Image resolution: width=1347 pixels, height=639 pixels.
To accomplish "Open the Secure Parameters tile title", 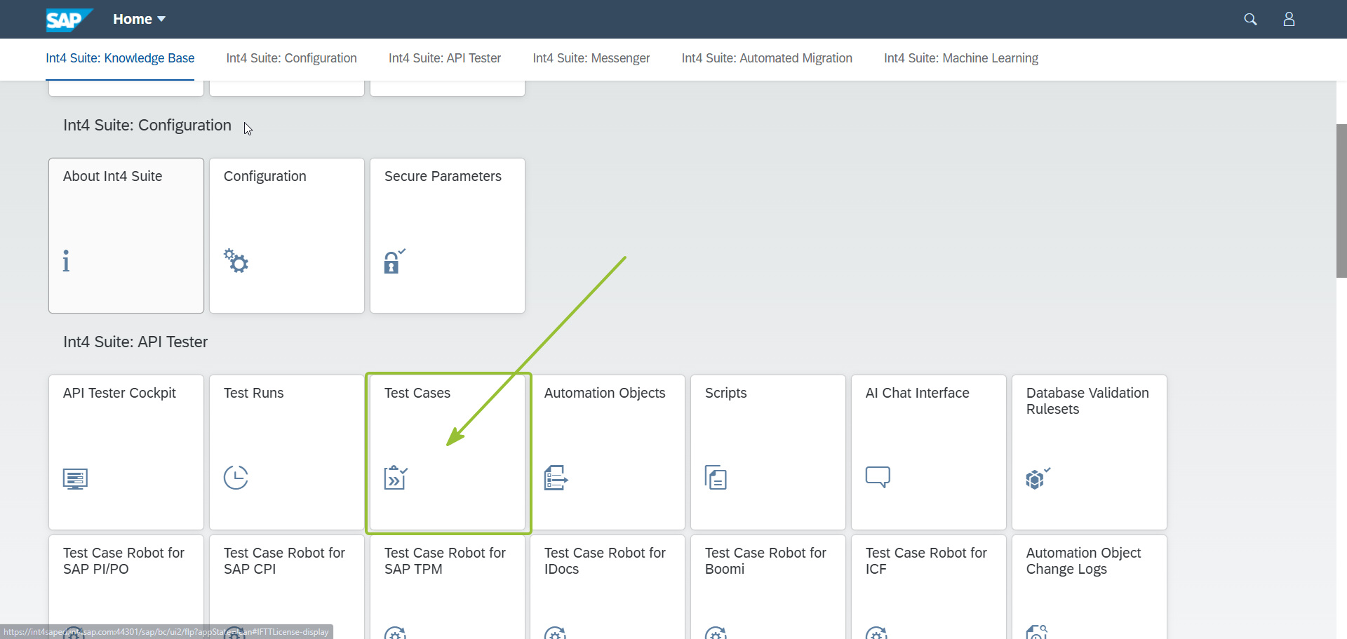I will point(443,176).
